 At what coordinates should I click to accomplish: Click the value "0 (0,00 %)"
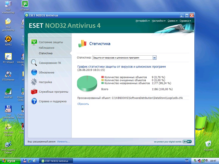point(158,80)
